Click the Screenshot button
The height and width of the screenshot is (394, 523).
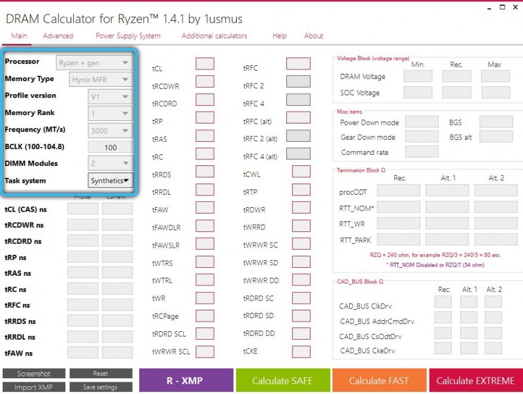34,373
